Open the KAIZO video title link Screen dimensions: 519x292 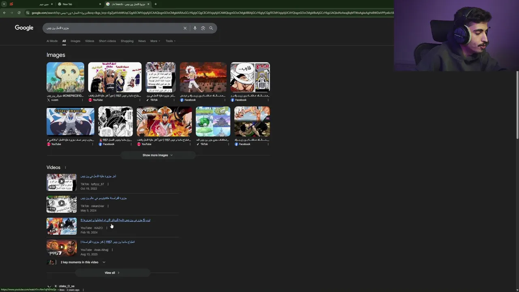point(116,220)
